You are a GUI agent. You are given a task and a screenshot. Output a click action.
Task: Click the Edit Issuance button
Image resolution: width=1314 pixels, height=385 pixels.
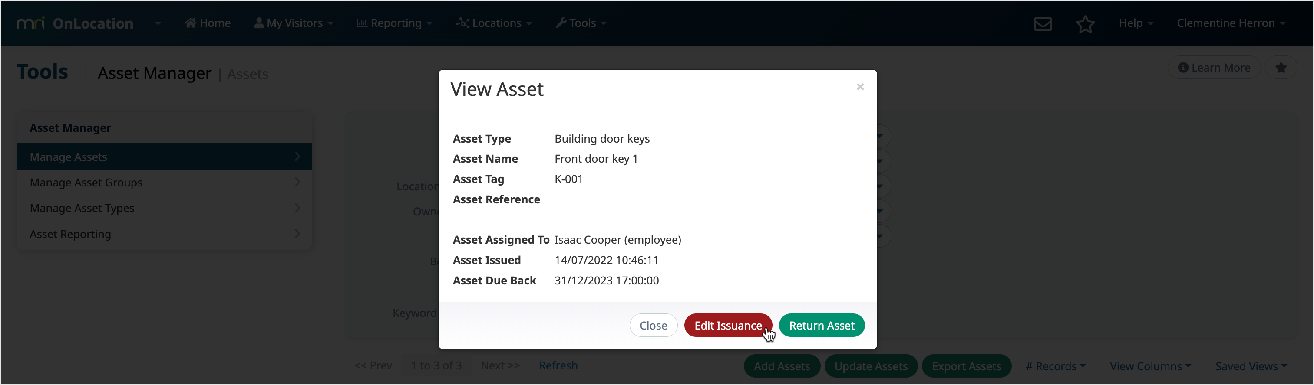728,326
